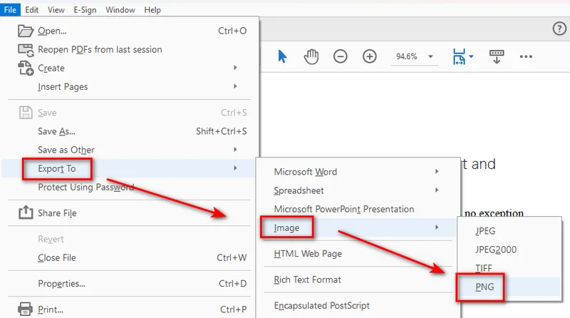Open the more tools ellipsis
Image resolution: width=570 pixels, height=318 pixels.
[x=526, y=56]
